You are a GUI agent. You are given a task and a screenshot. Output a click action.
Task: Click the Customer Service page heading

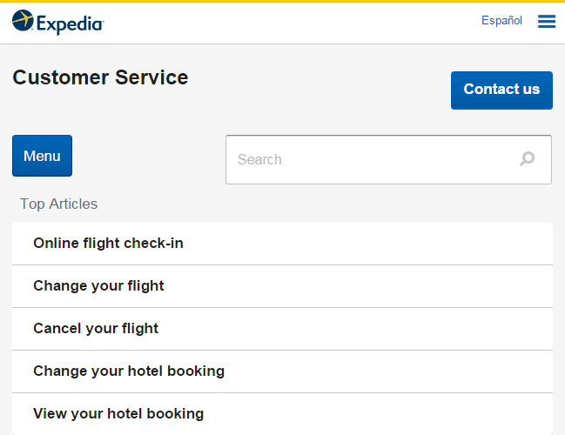click(100, 77)
